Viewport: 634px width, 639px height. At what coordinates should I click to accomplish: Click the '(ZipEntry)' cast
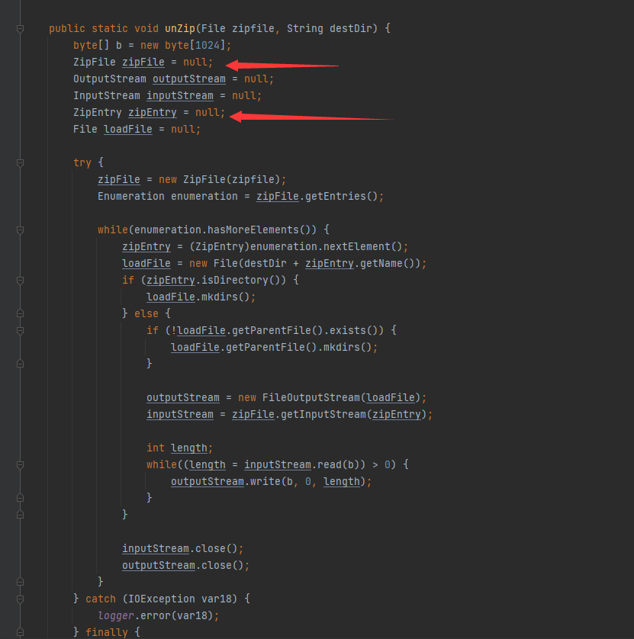[220, 246]
